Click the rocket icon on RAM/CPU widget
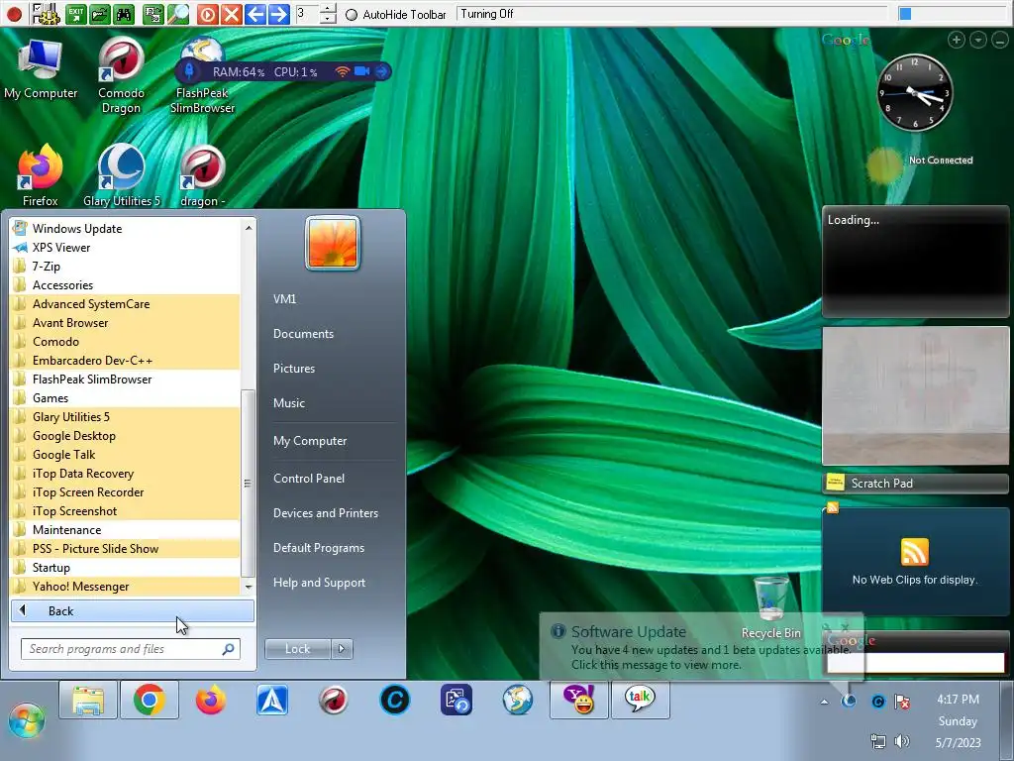The height and width of the screenshot is (761, 1014). (x=189, y=70)
